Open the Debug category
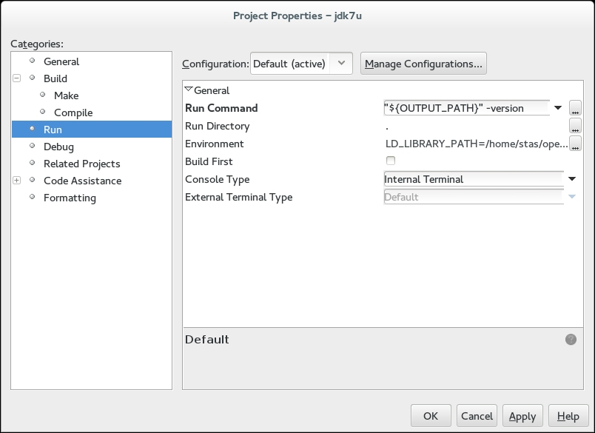595x433 pixels. [58, 147]
